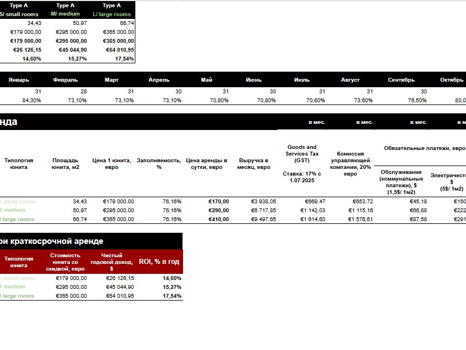Click the occupancy cell 76,50% under Сентябрь

point(417,101)
